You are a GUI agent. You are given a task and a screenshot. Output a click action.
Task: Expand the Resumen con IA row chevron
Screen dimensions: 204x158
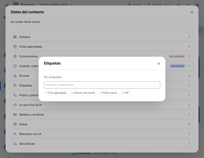coord(189,134)
